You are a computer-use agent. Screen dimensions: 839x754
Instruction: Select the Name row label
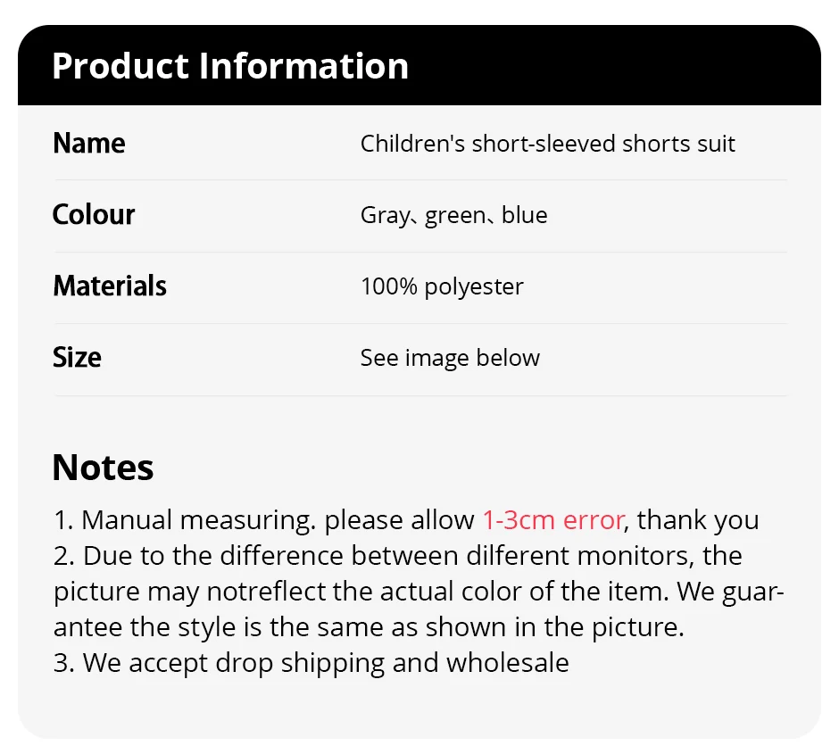tap(89, 144)
